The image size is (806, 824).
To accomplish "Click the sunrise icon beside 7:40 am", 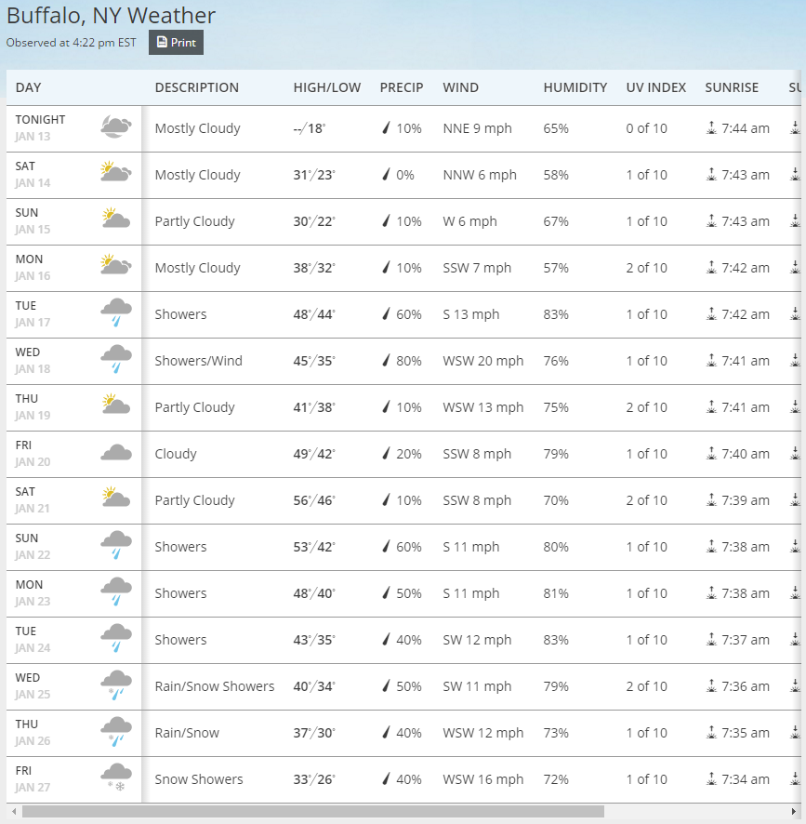I will click(x=711, y=454).
